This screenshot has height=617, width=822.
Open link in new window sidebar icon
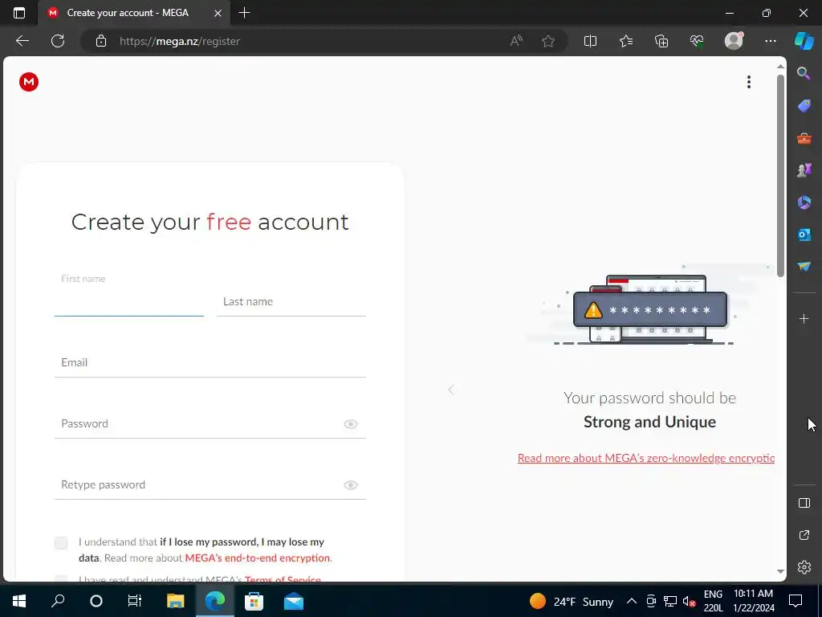tap(804, 535)
